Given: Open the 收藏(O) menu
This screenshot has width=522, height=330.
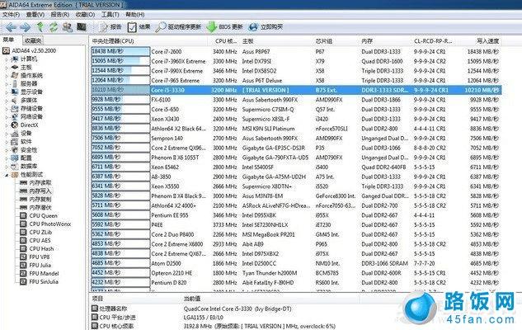Looking at the screenshot, I should point(85,15).
